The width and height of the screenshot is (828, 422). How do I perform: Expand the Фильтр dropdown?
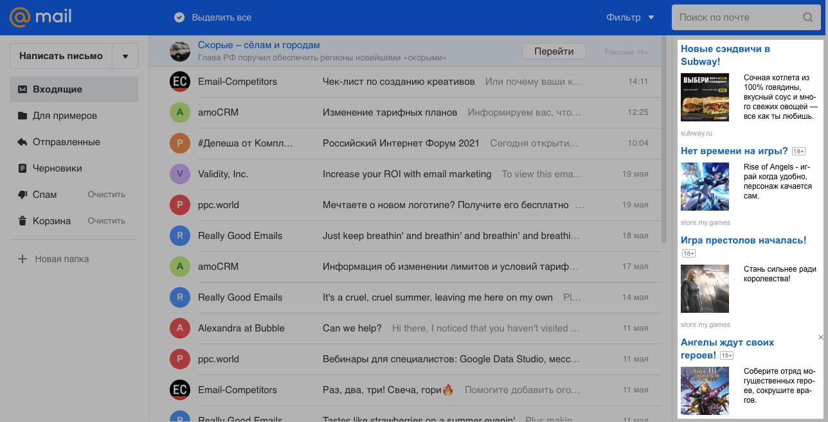(630, 17)
